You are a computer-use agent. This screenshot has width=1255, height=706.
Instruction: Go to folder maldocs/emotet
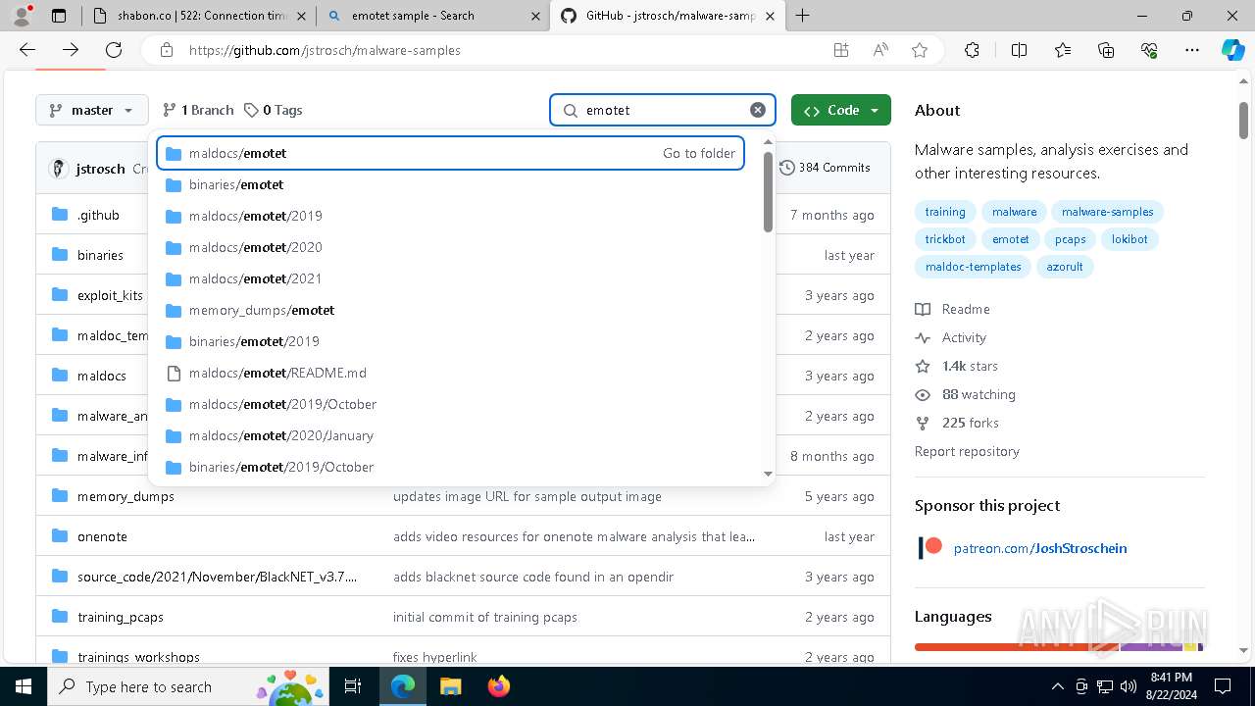point(451,153)
